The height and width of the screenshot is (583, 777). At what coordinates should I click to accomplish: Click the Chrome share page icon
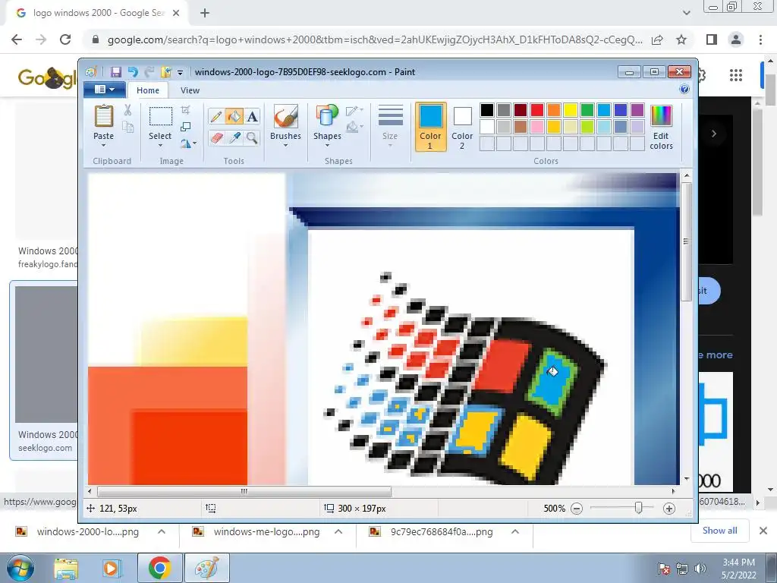pyautogui.click(x=657, y=39)
